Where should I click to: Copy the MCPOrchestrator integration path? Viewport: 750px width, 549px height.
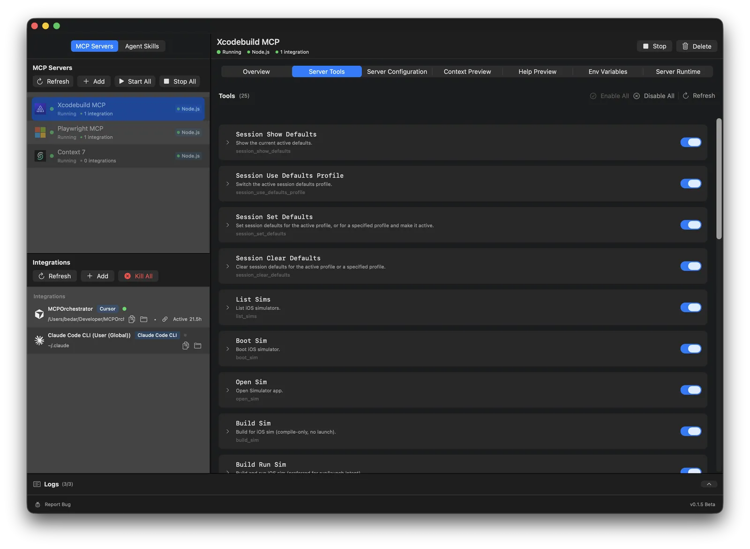132,319
